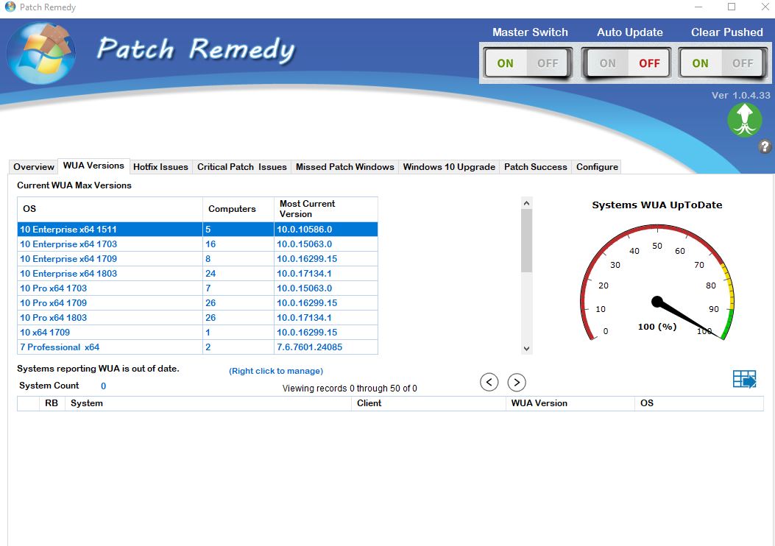Open help with the question mark icon
Image resolution: width=775 pixels, height=546 pixels.
765,147
